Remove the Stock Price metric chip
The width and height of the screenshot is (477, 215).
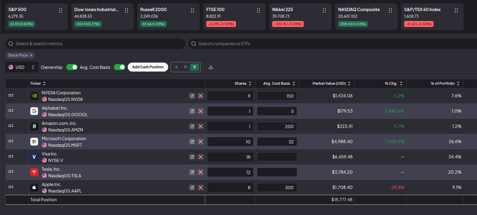pos(31,55)
